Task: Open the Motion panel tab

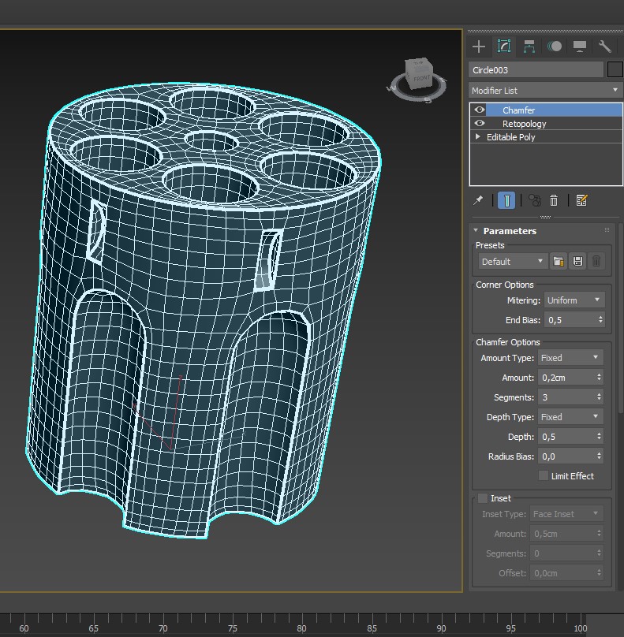Action: (x=555, y=47)
